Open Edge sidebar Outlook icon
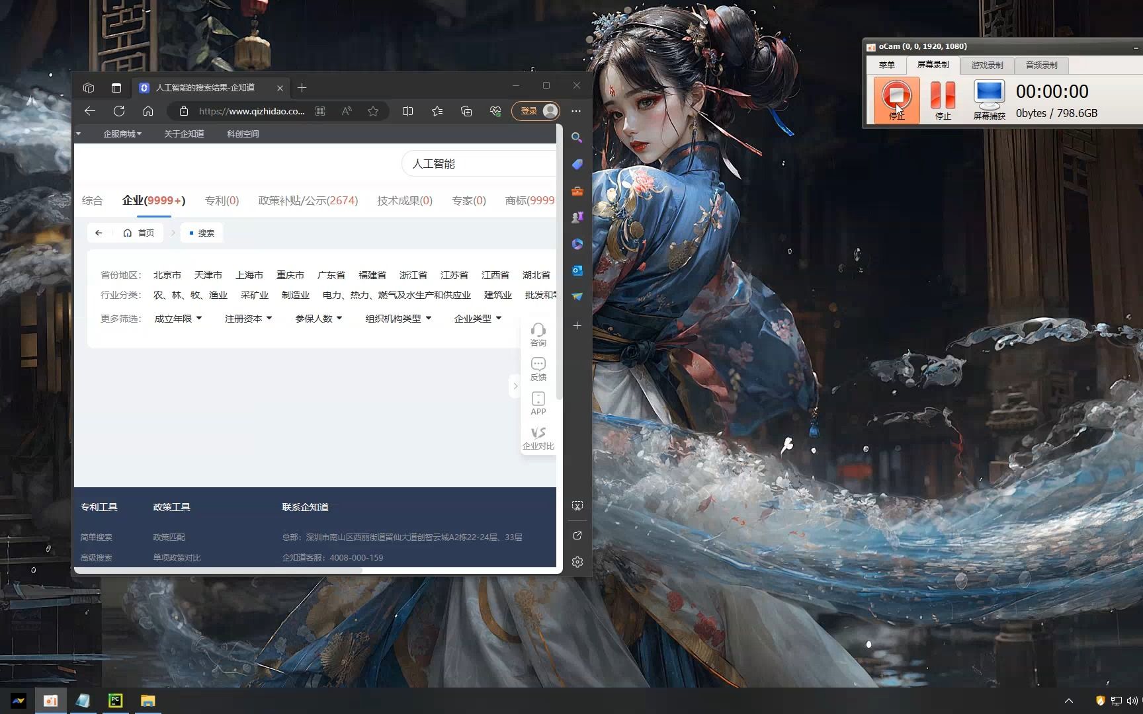1143x714 pixels. coord(577,270)
